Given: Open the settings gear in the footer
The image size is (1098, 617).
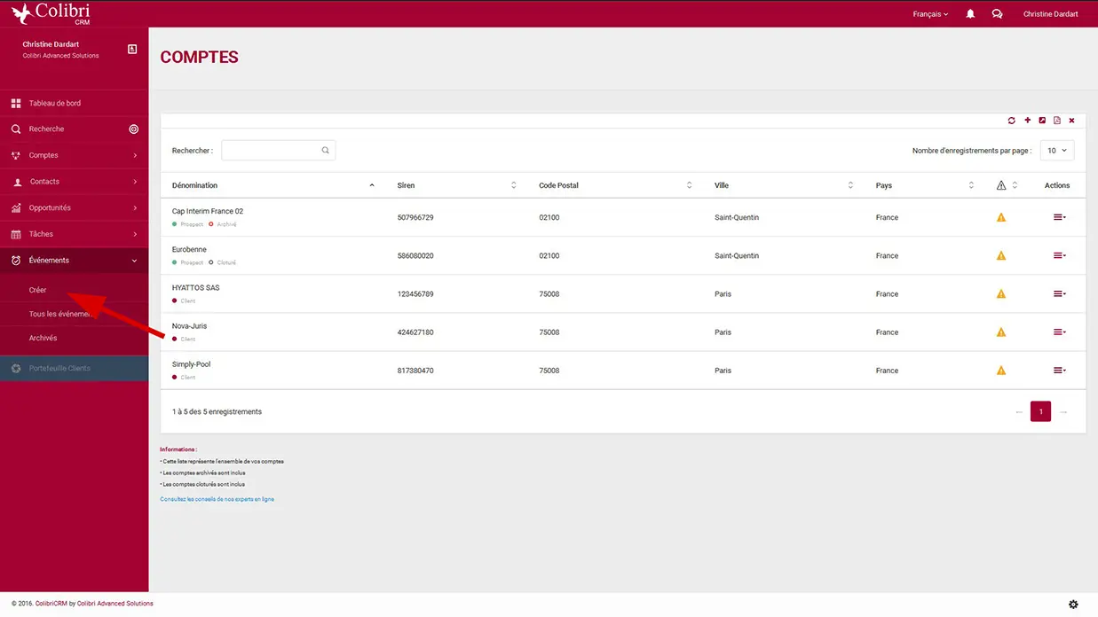Looking at the screenshot, I should (1073, 605).
